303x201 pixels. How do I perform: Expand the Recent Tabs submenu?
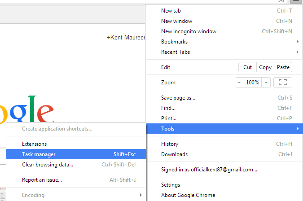click(x=224, y=52)
